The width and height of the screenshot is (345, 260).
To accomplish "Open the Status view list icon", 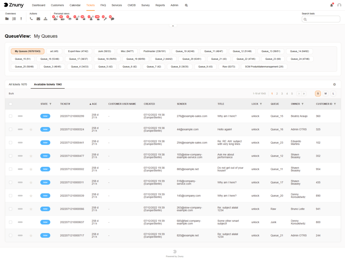I will tap(14, 19).
